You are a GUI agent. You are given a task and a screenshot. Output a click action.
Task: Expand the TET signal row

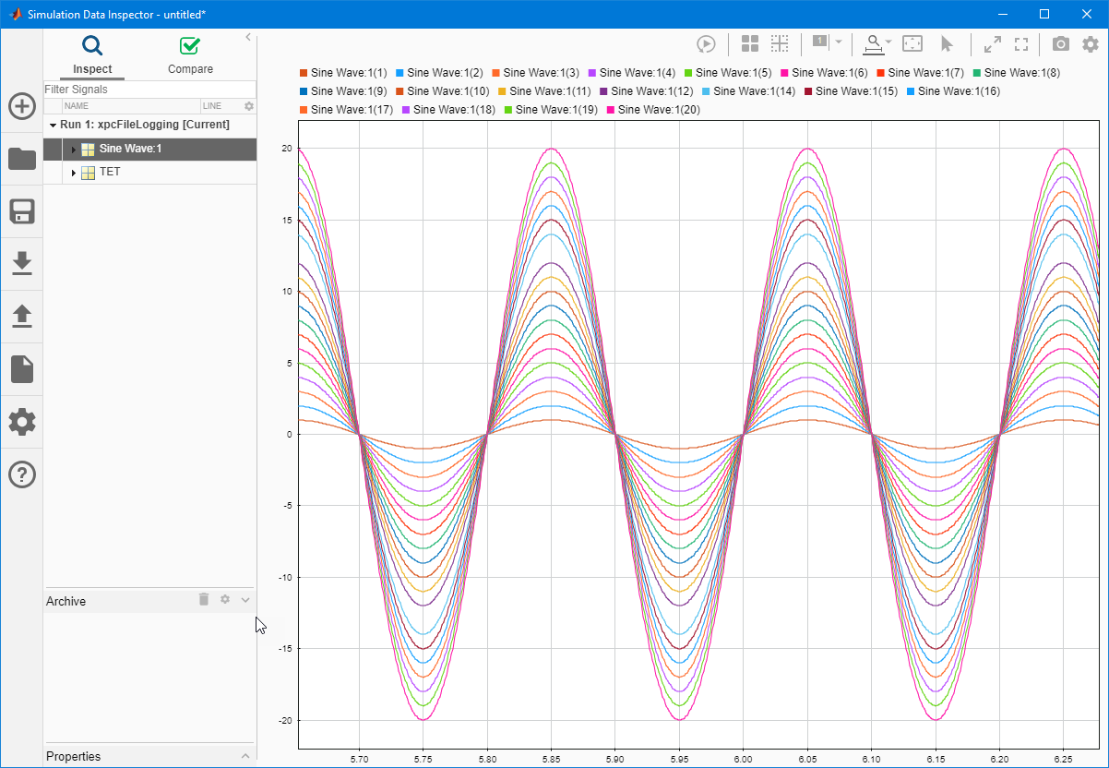pyautogui.click(x=73, y=173)
